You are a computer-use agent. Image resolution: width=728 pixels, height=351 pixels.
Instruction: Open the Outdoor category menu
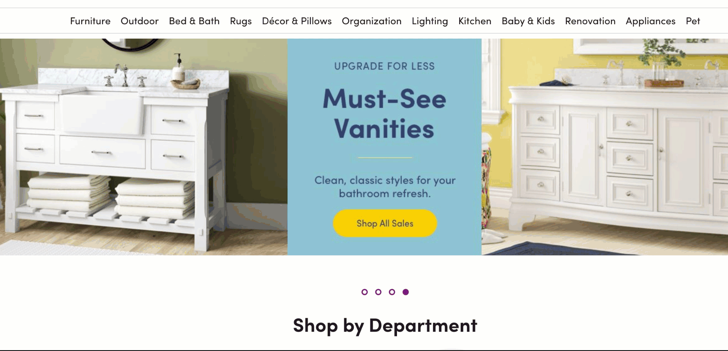(x=140, y=21)
